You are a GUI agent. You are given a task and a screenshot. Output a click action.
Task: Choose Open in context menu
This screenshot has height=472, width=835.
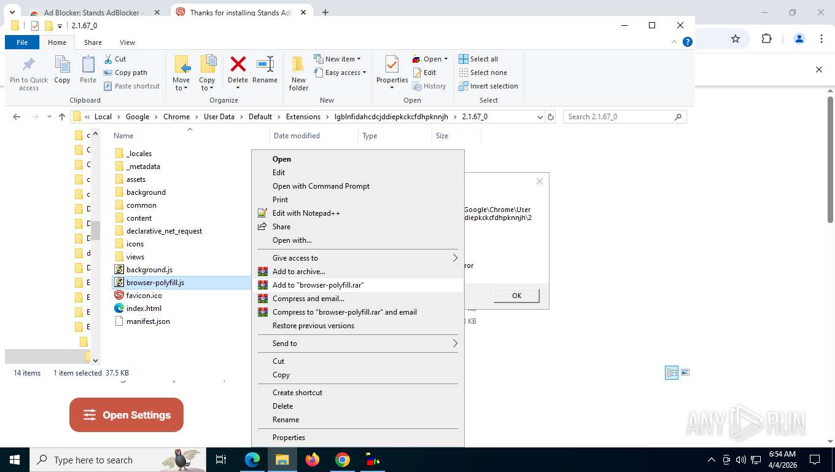(358, 159)
